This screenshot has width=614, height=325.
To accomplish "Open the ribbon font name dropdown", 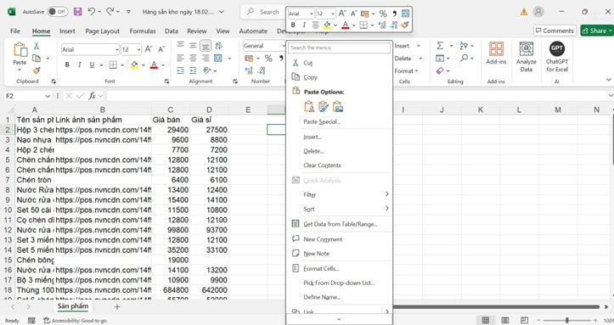I will click(x=116, y=50).
